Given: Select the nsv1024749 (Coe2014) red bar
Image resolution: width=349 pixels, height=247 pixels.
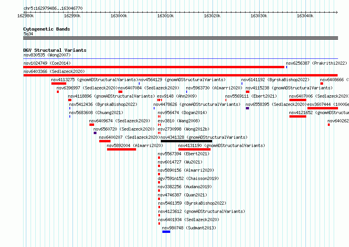Looking at the screenshot, I should pyautogui.click(x=154, y=67).
